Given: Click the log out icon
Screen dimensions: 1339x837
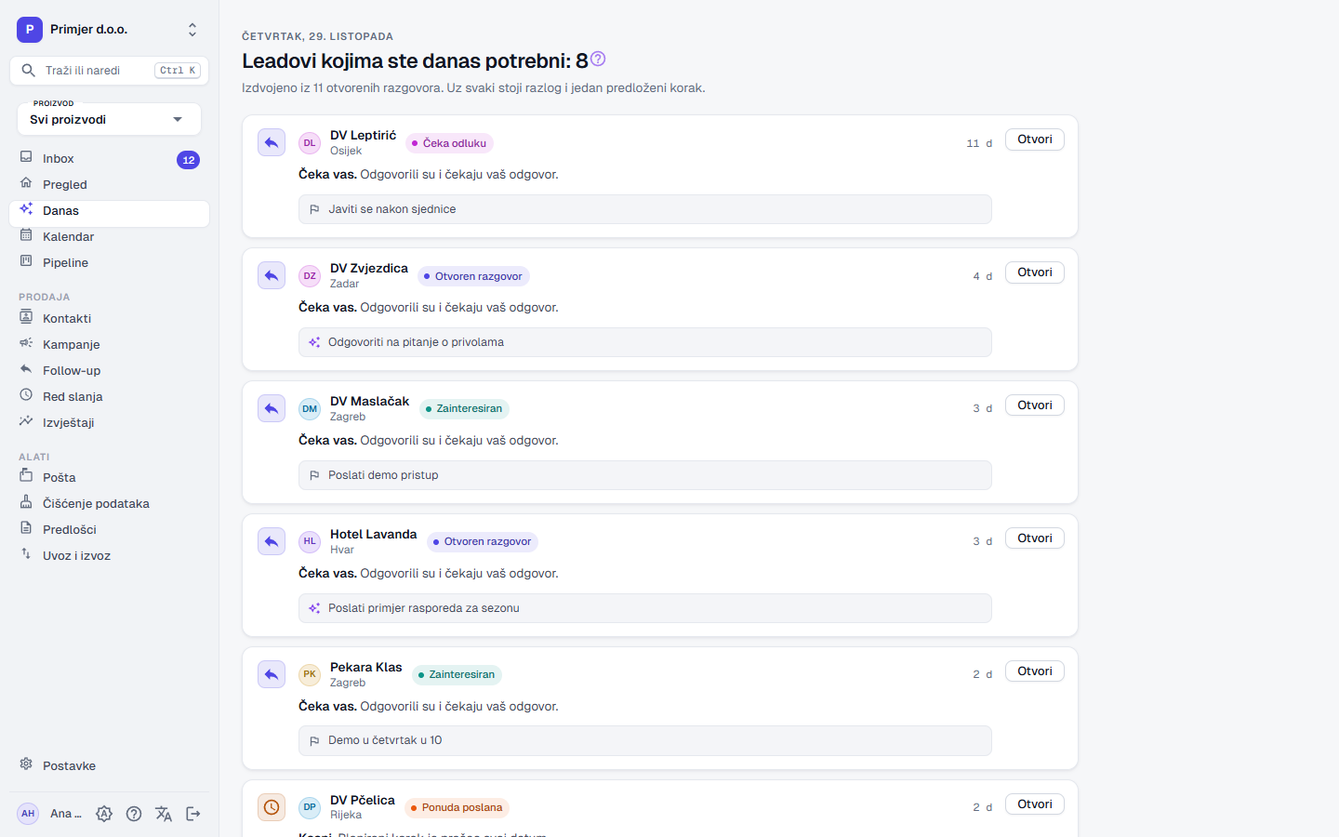Looking at the screenshot, I should (193, 814).
